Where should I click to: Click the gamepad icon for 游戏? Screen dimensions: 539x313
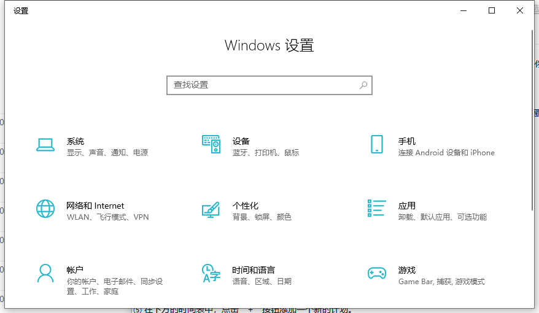click(x=376, y=273)
